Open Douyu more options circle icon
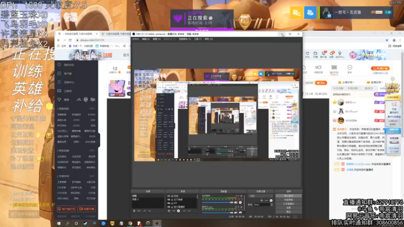The width and height of the screenshot is (404, 227). (349, 68)
